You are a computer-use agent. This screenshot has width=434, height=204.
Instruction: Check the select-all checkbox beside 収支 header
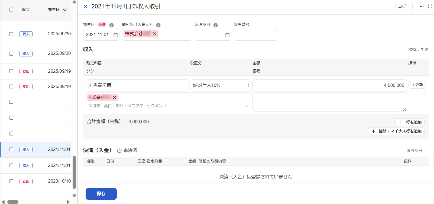coord(11,9)
